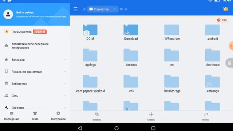This screenshot has width=233, height=131.
Task: Tap the Создать plus button
Action: [151, 116]
